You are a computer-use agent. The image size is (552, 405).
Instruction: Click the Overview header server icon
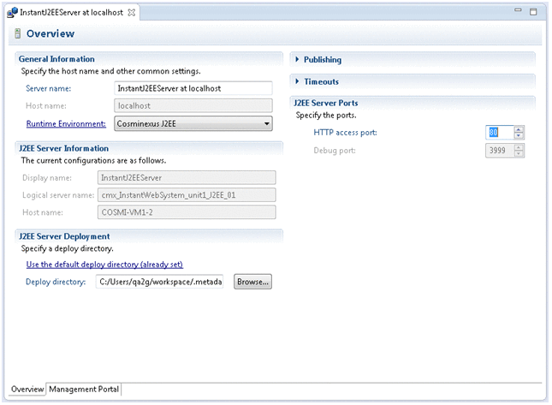tap(16, 33)
